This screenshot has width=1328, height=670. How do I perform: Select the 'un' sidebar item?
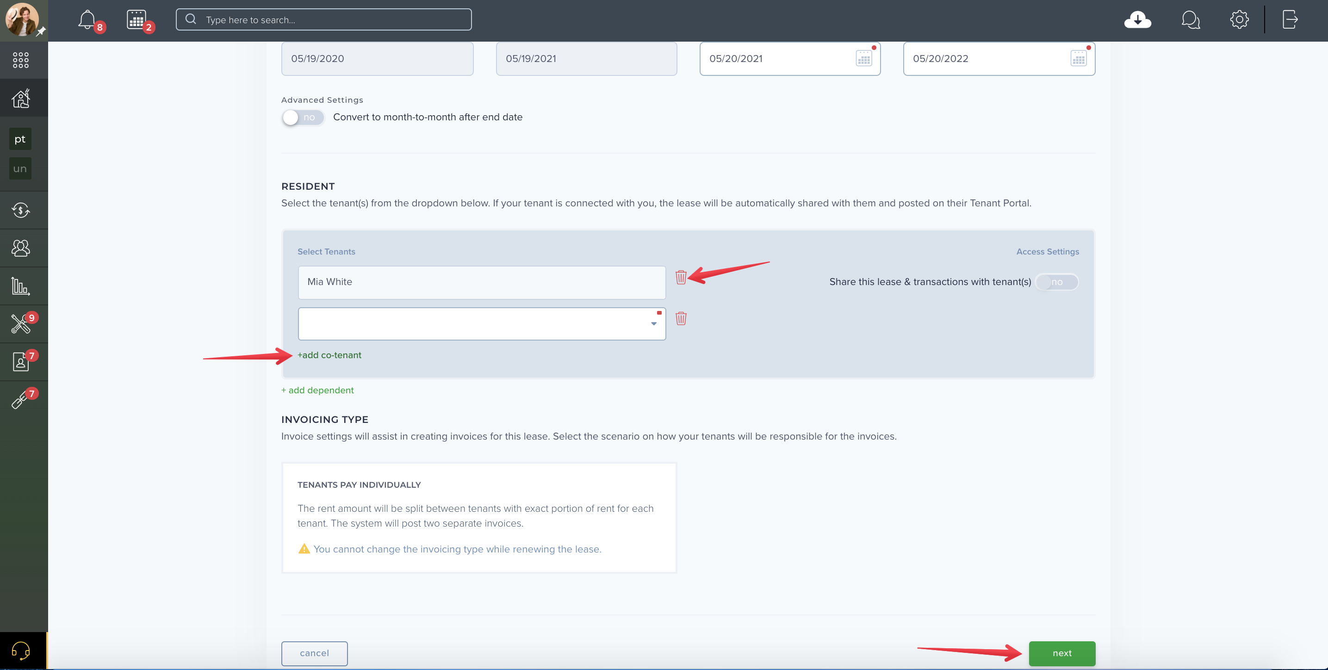point(20,168)
